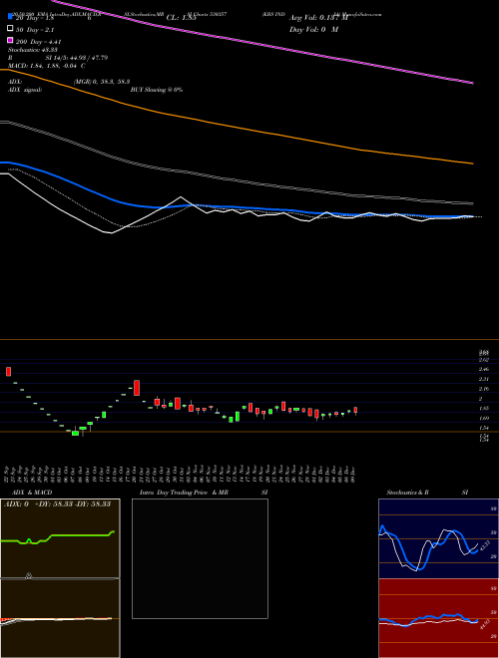The height and width of the screenshot is (658, 499).
Task: Click the first red candlestick on 22 Sep
Action: point(8,372)
